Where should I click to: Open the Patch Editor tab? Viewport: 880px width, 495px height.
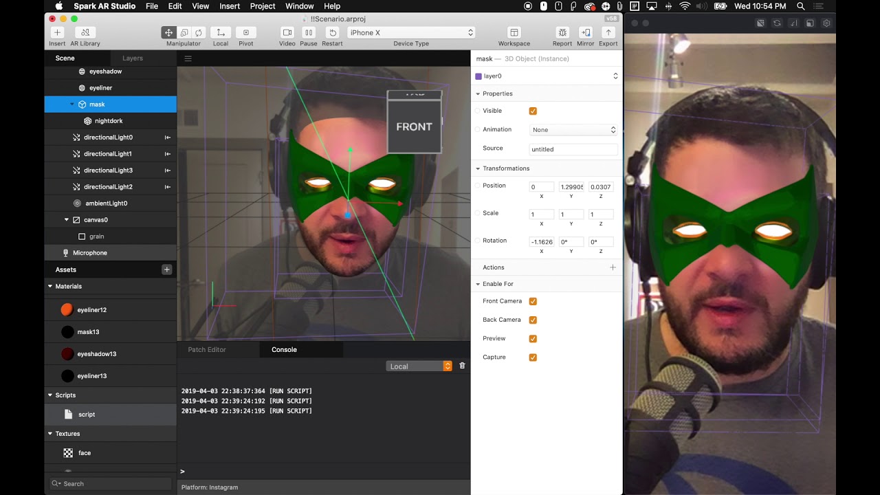pos(207,350)
